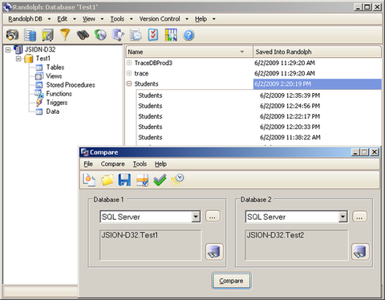Click the mail envelope toolbar icon
385x300 pixels.
(x=136, y=34)
